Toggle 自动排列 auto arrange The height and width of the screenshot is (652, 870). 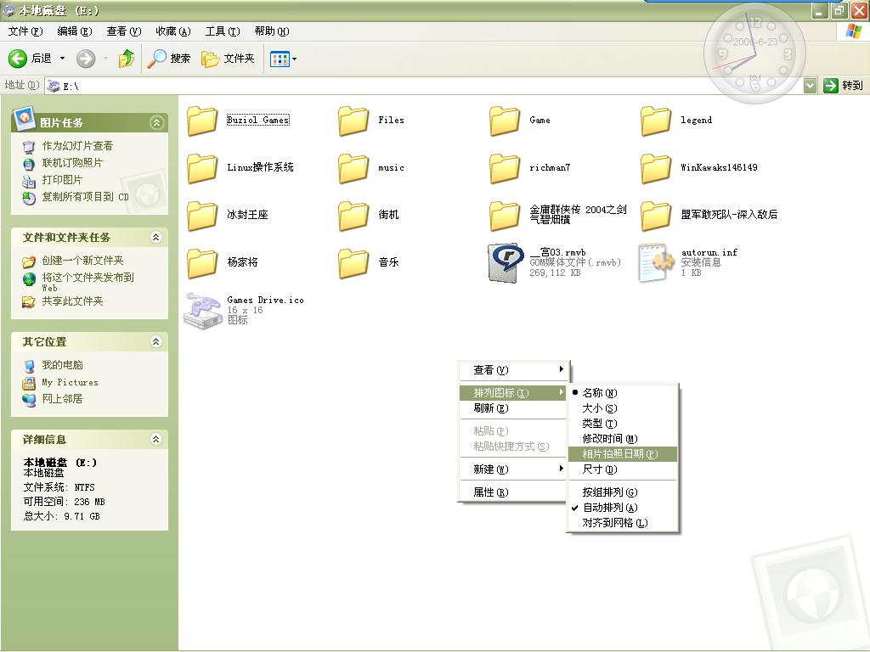(622, 508)
